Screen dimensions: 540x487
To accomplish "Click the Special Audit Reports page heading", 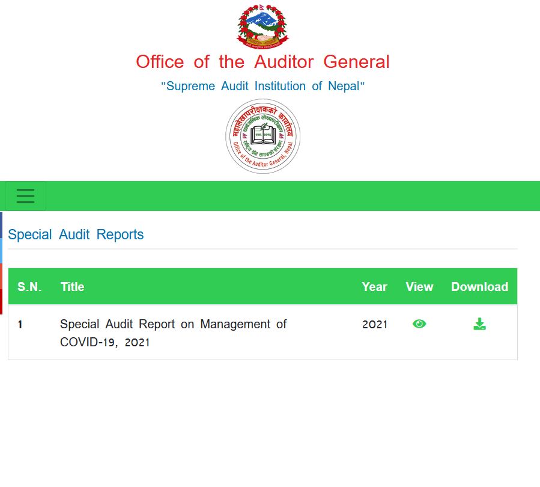I will pyautogui.click(x=76, y=234).
